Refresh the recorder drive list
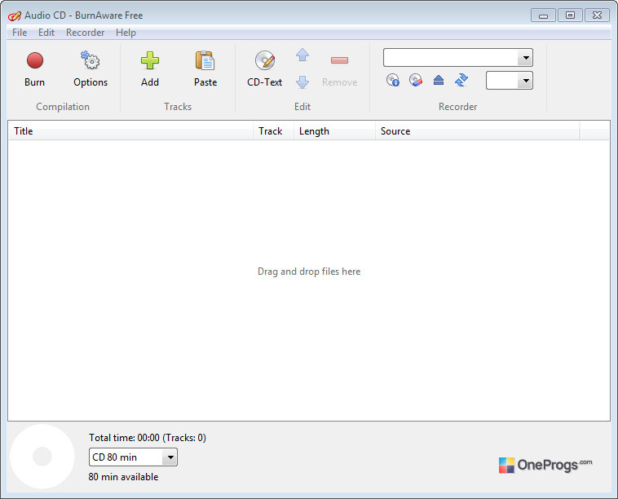The image size is (618, 499). (x=461, y=80)
